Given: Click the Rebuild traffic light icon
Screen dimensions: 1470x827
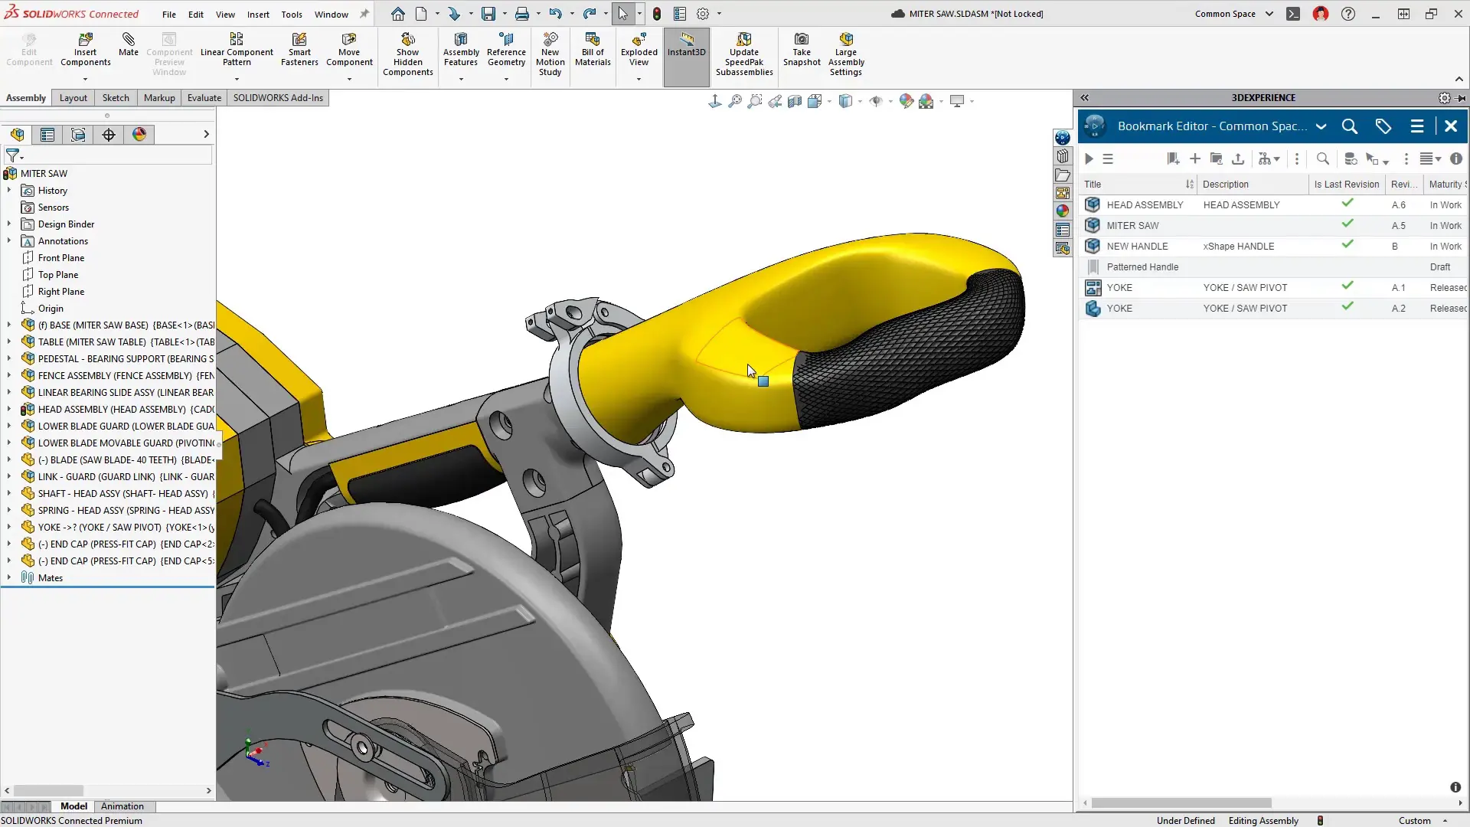Looking at the screenshot, I should point(656,14).
